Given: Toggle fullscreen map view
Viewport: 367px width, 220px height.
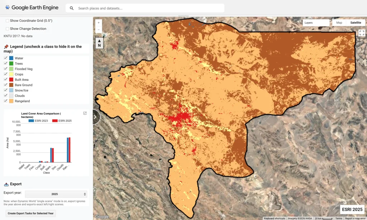Looking at the screenshot, I should pyautogui.click(x=362, y=33).
